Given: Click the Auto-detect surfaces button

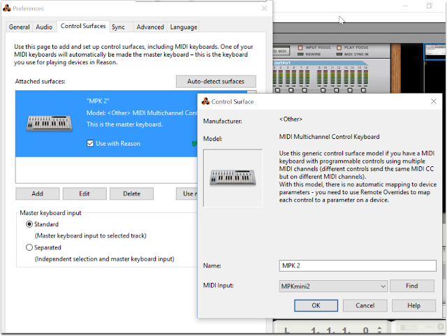Looking at the screenshot, I should [216, 82].
